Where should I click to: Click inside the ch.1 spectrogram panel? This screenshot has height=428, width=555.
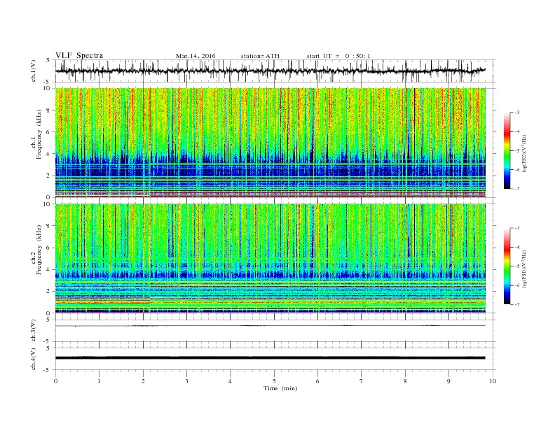[270, 143]
